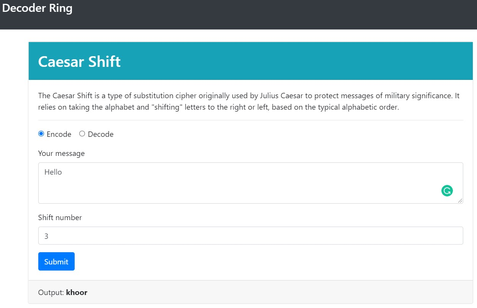Click the textarea resize handle corner
The height and width of the screenshot is (308, 477).
coord(460,200)
